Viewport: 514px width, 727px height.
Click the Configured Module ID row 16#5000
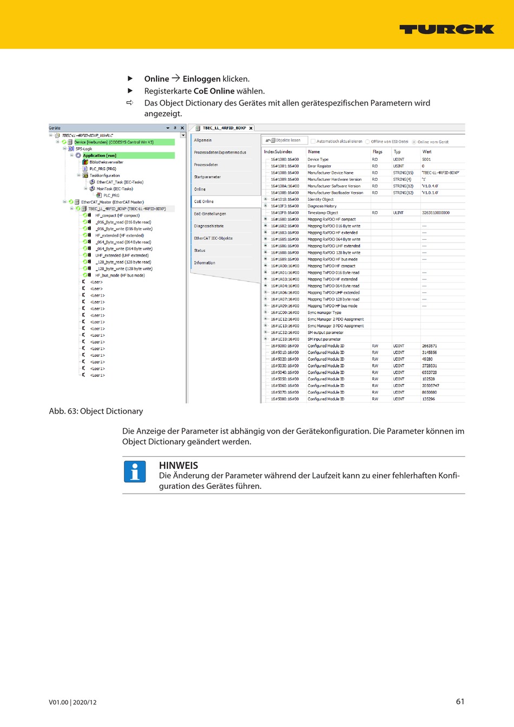[x=364, y=346]
